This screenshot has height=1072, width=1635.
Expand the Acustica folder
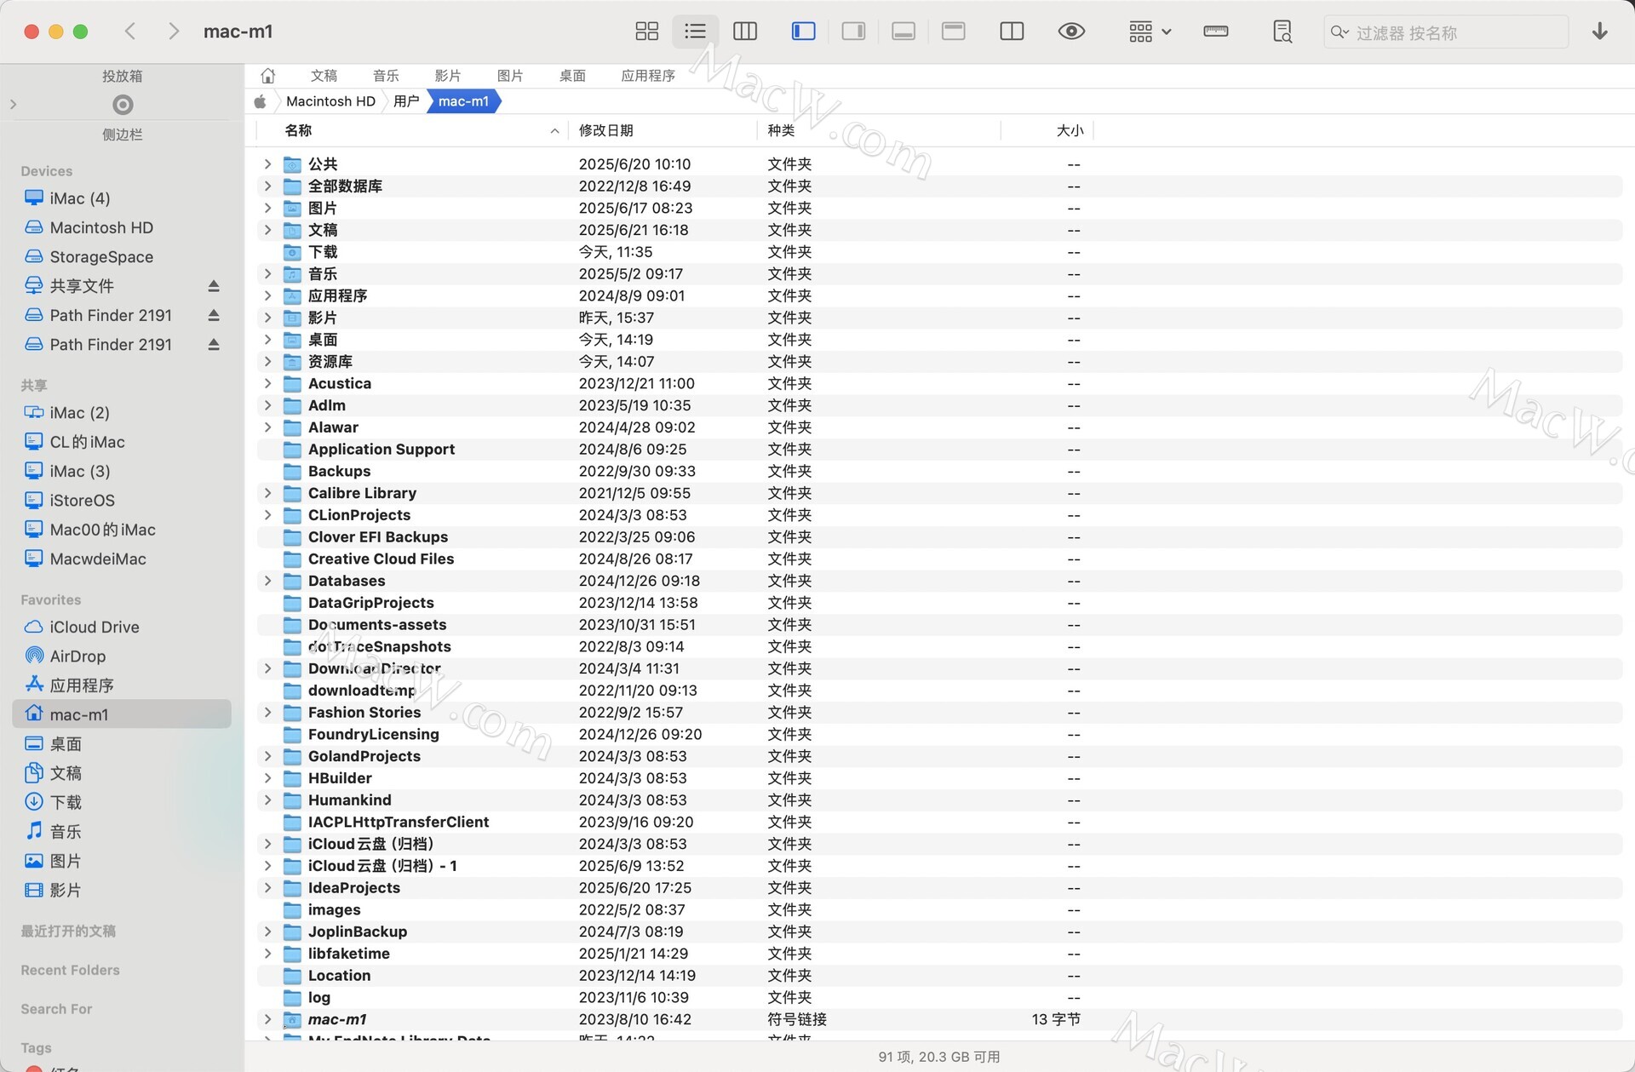coord(267,383)
